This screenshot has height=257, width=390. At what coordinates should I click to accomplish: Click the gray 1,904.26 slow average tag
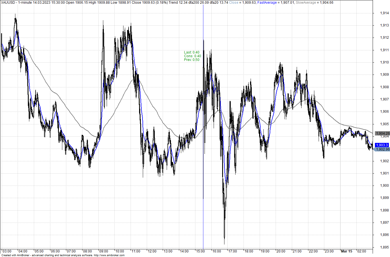coord(383,133)
